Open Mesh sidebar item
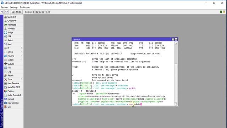The image size is (227, 128). click(13, 44)
